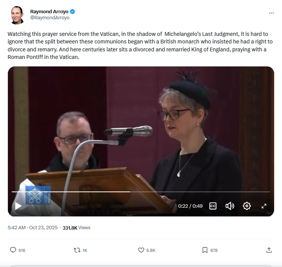Open the three-dot more options menu
Viewport: 282px width, 267px height.
point(271,13)
